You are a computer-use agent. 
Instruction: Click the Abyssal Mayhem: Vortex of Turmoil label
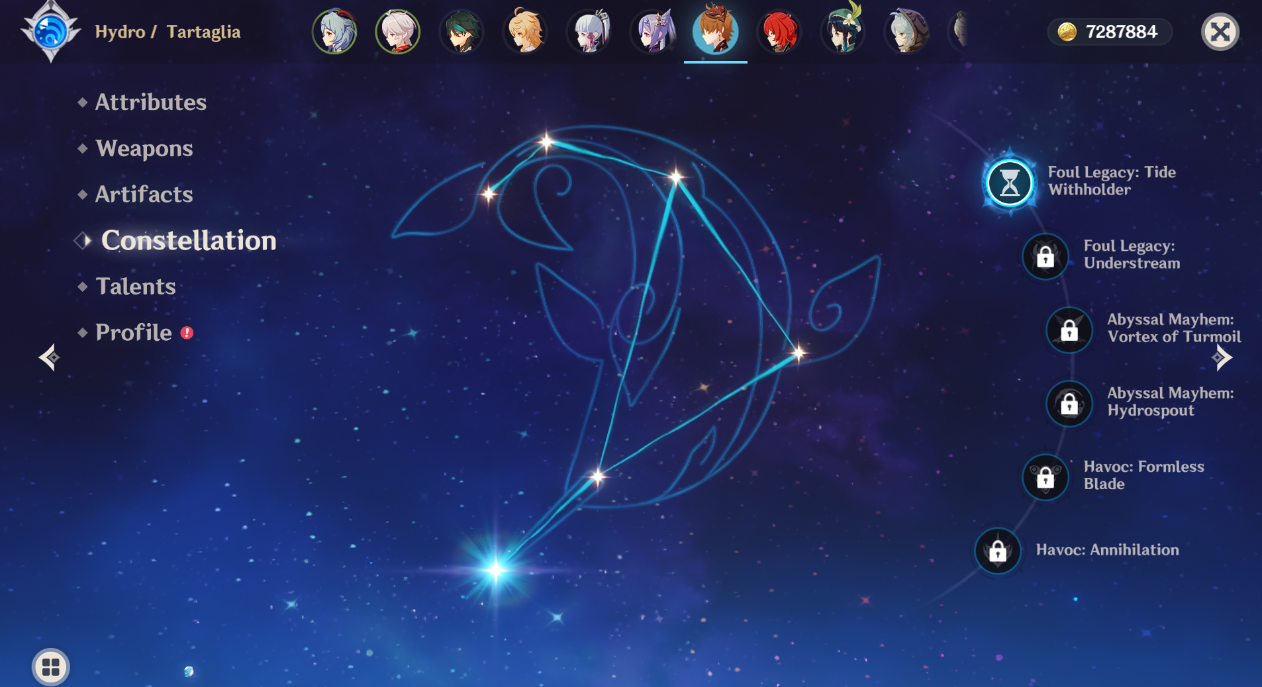1174,328
